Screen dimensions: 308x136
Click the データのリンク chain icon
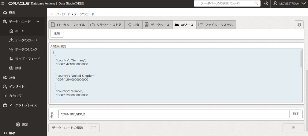tap(11, 50)
